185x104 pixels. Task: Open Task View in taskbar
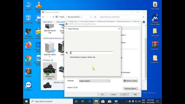(x=83, y=101)
